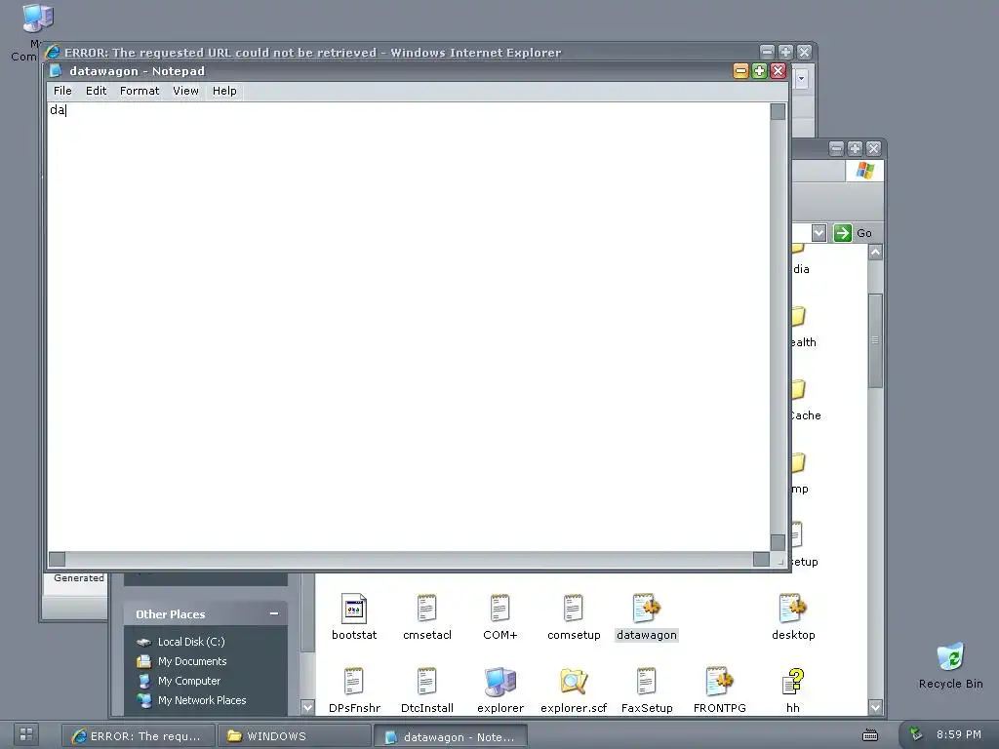Open the Format menu in Notepad
Screen dimensions: 999x749
[140, 91]
